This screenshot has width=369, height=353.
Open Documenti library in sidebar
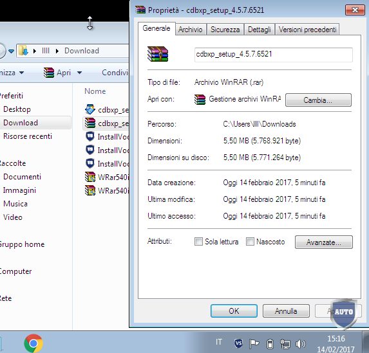pos(22,177)
